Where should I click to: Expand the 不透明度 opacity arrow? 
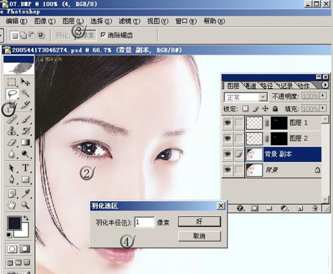pyautogui.click(x=323, y=96)
